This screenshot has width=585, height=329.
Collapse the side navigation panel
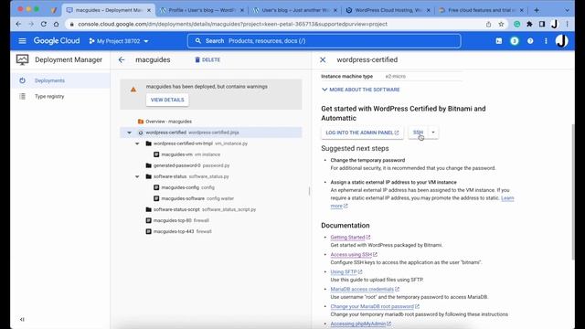coord(22,319)
